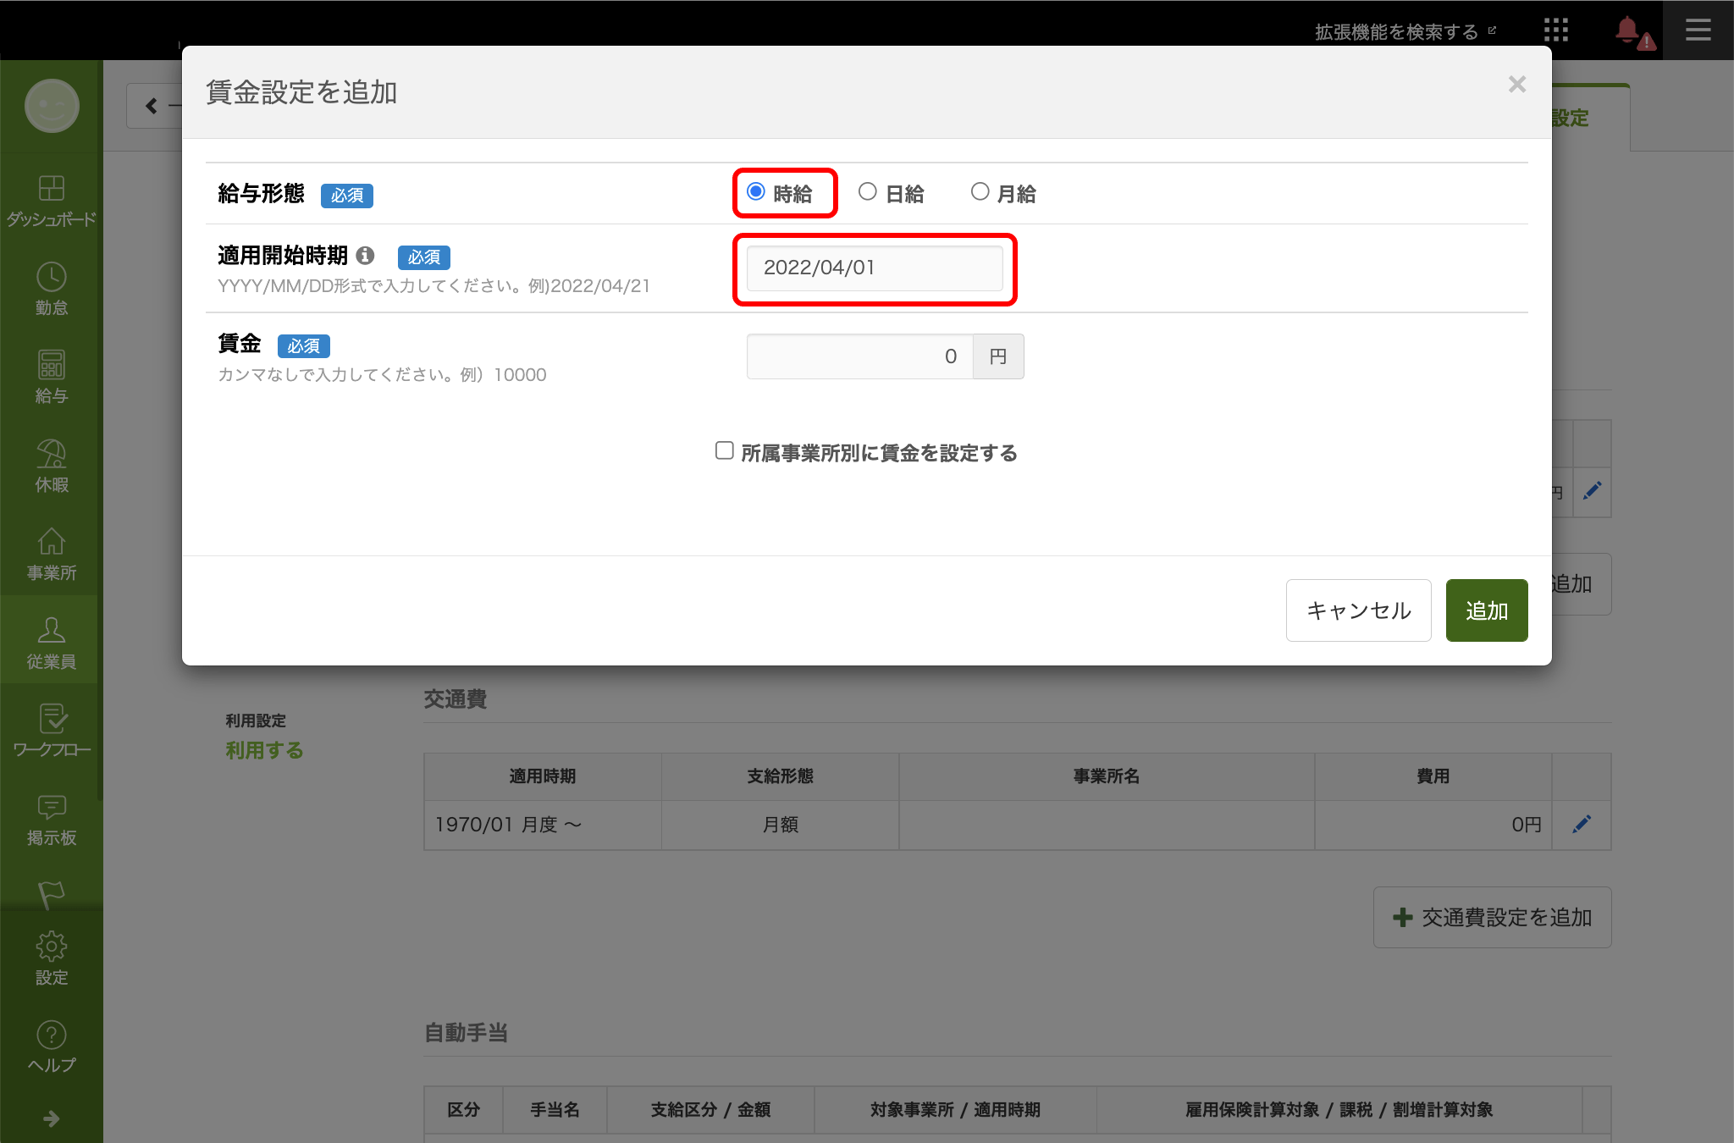
Task: Select the 日給 radio button
Action: click(x=867, y=192)
